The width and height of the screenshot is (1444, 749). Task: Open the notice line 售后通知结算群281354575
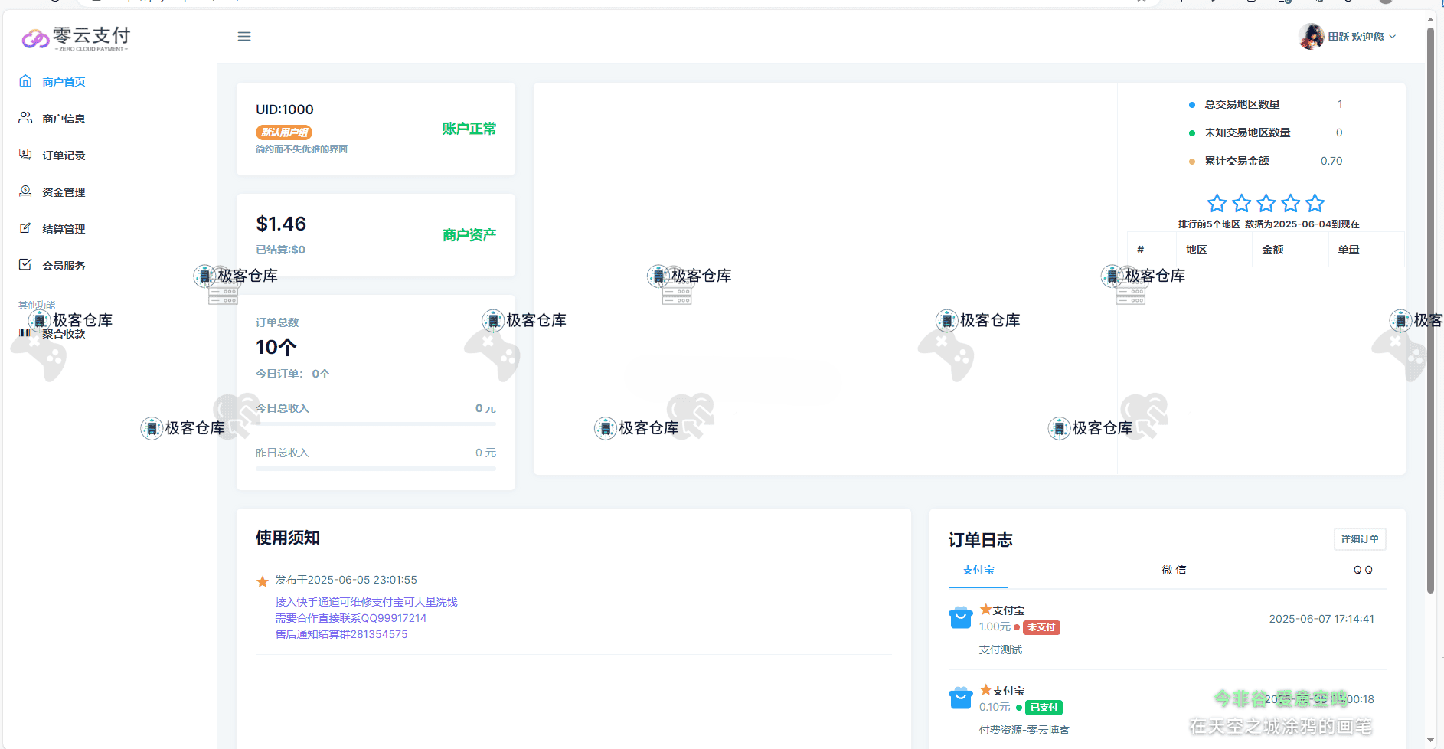point(341,634)
